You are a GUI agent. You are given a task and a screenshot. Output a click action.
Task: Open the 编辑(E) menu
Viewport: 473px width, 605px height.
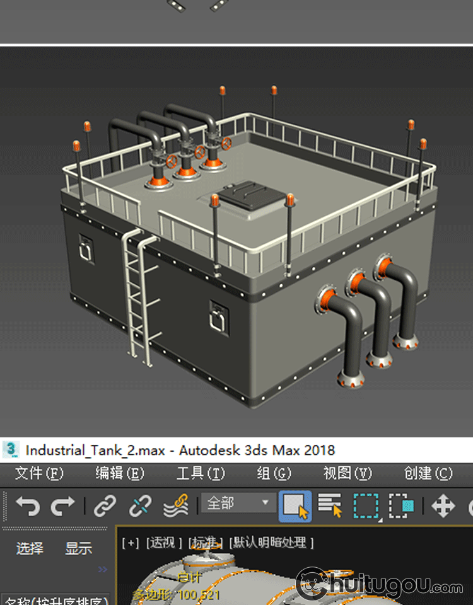(x=120, y=473)
